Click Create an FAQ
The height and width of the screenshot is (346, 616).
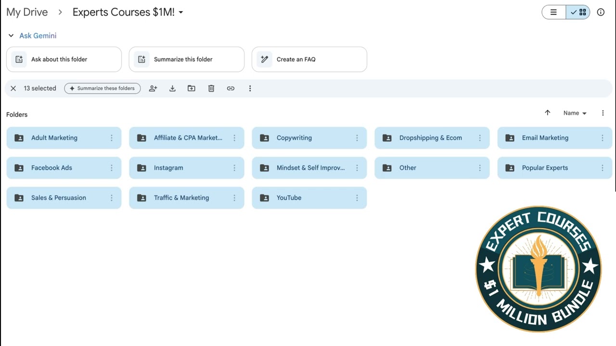coord(309,59)
